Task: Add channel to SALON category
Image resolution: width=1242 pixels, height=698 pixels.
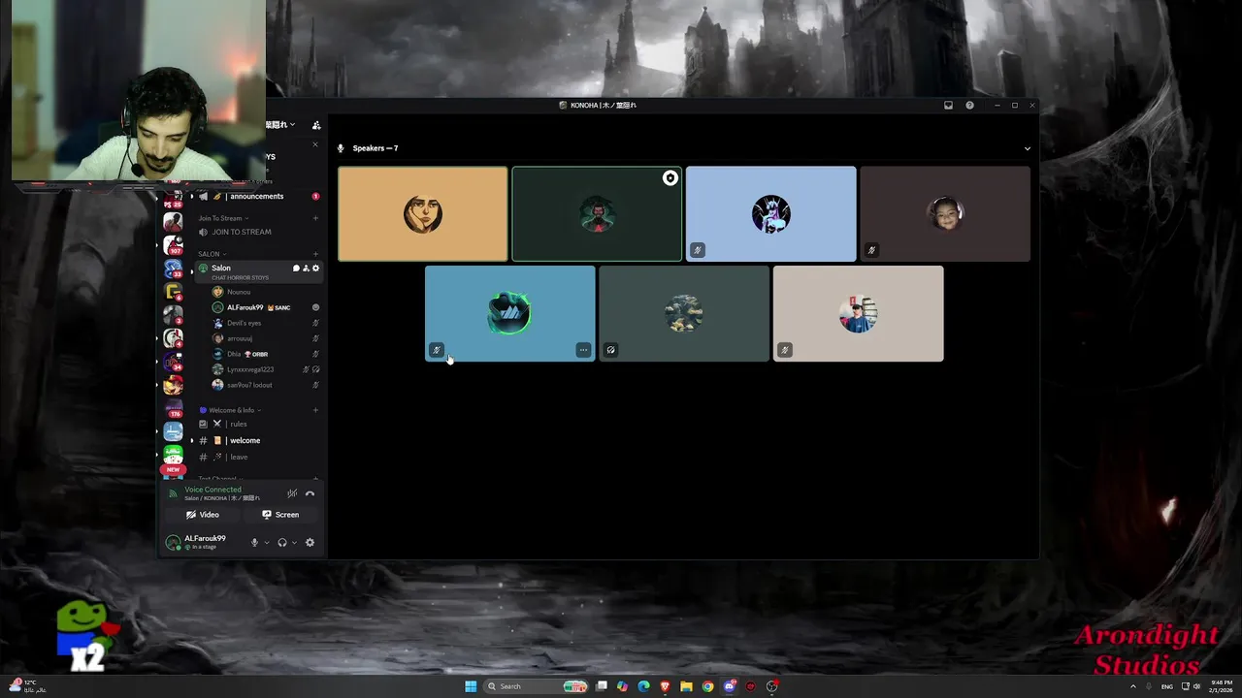Action: [315, 254]
